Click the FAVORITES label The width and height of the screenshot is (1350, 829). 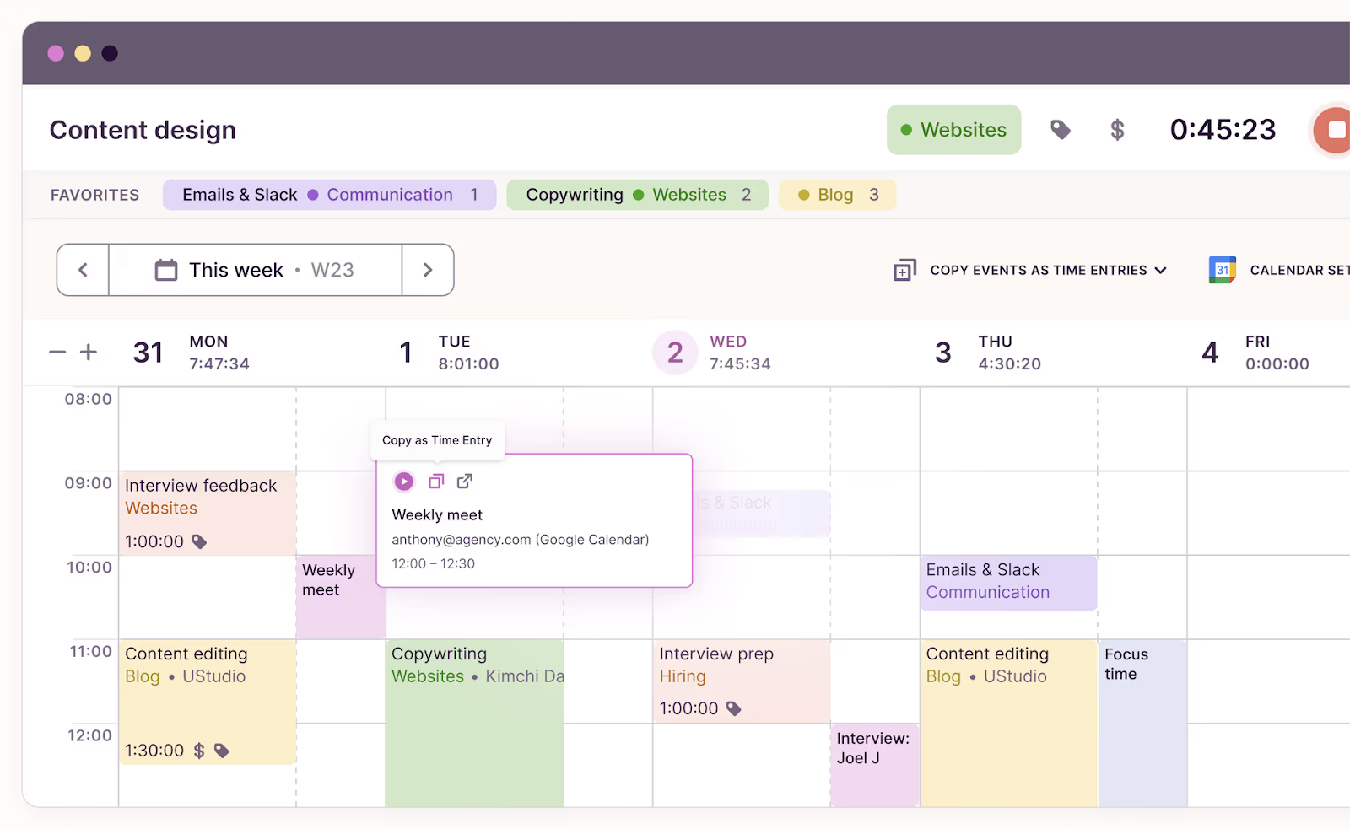(x=94, y=195)
